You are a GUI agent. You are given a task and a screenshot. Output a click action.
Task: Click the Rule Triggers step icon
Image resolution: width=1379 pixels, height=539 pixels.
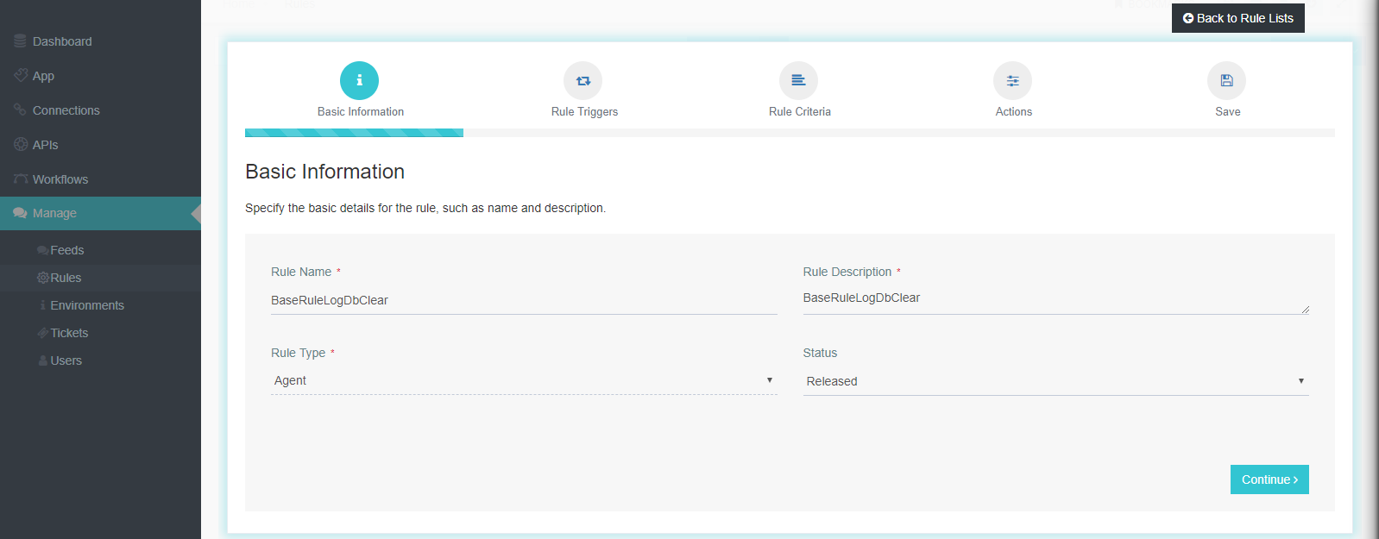point(582,80)
